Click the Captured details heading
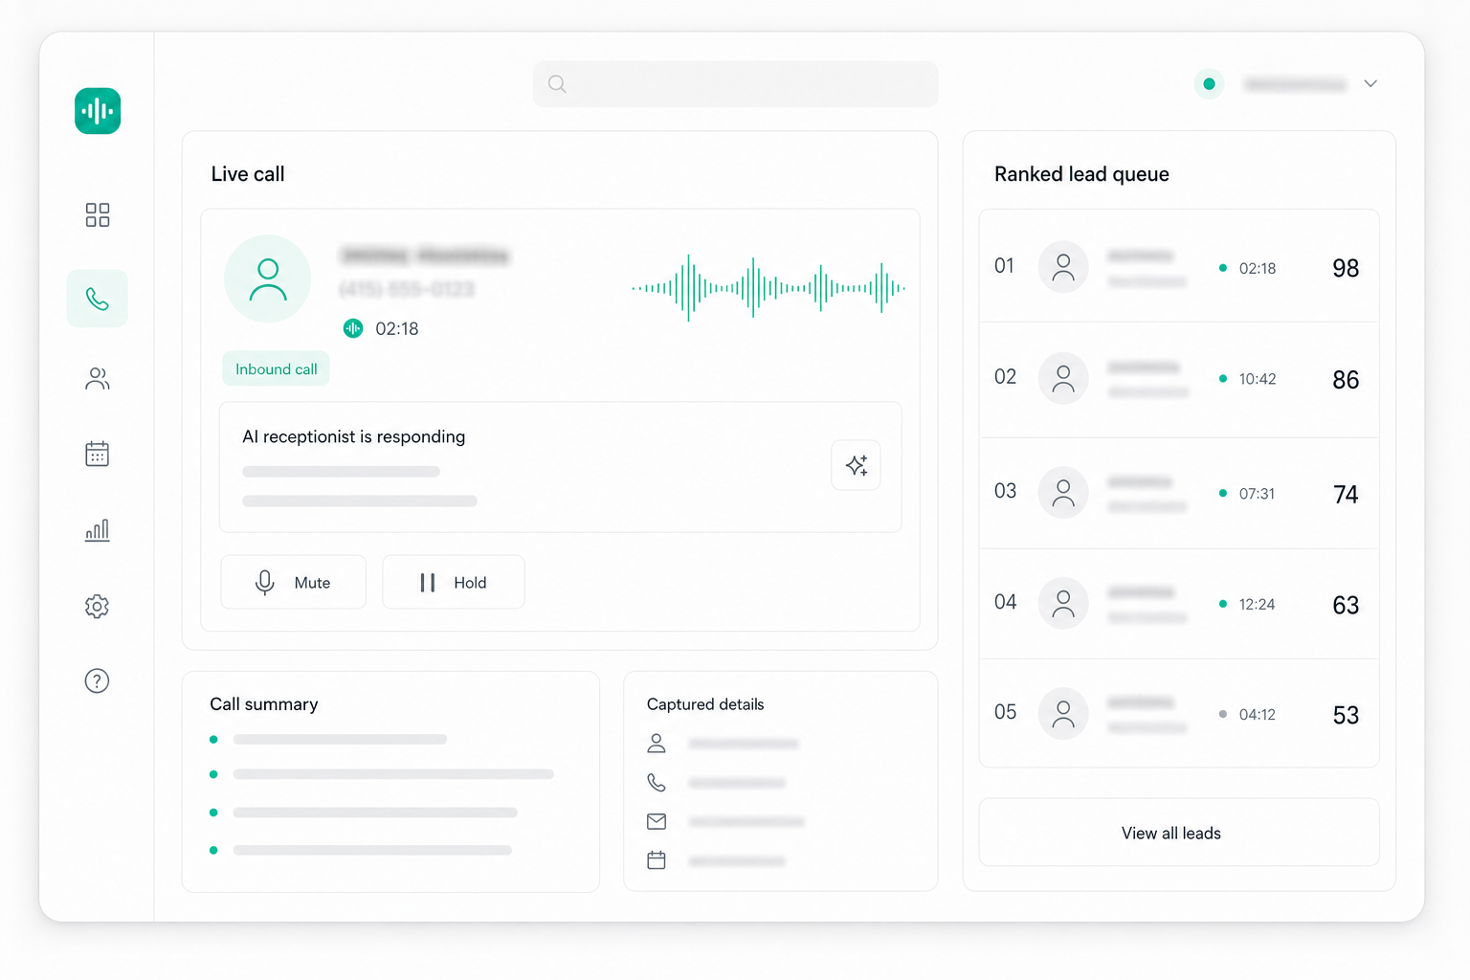 tap(705, 703)
